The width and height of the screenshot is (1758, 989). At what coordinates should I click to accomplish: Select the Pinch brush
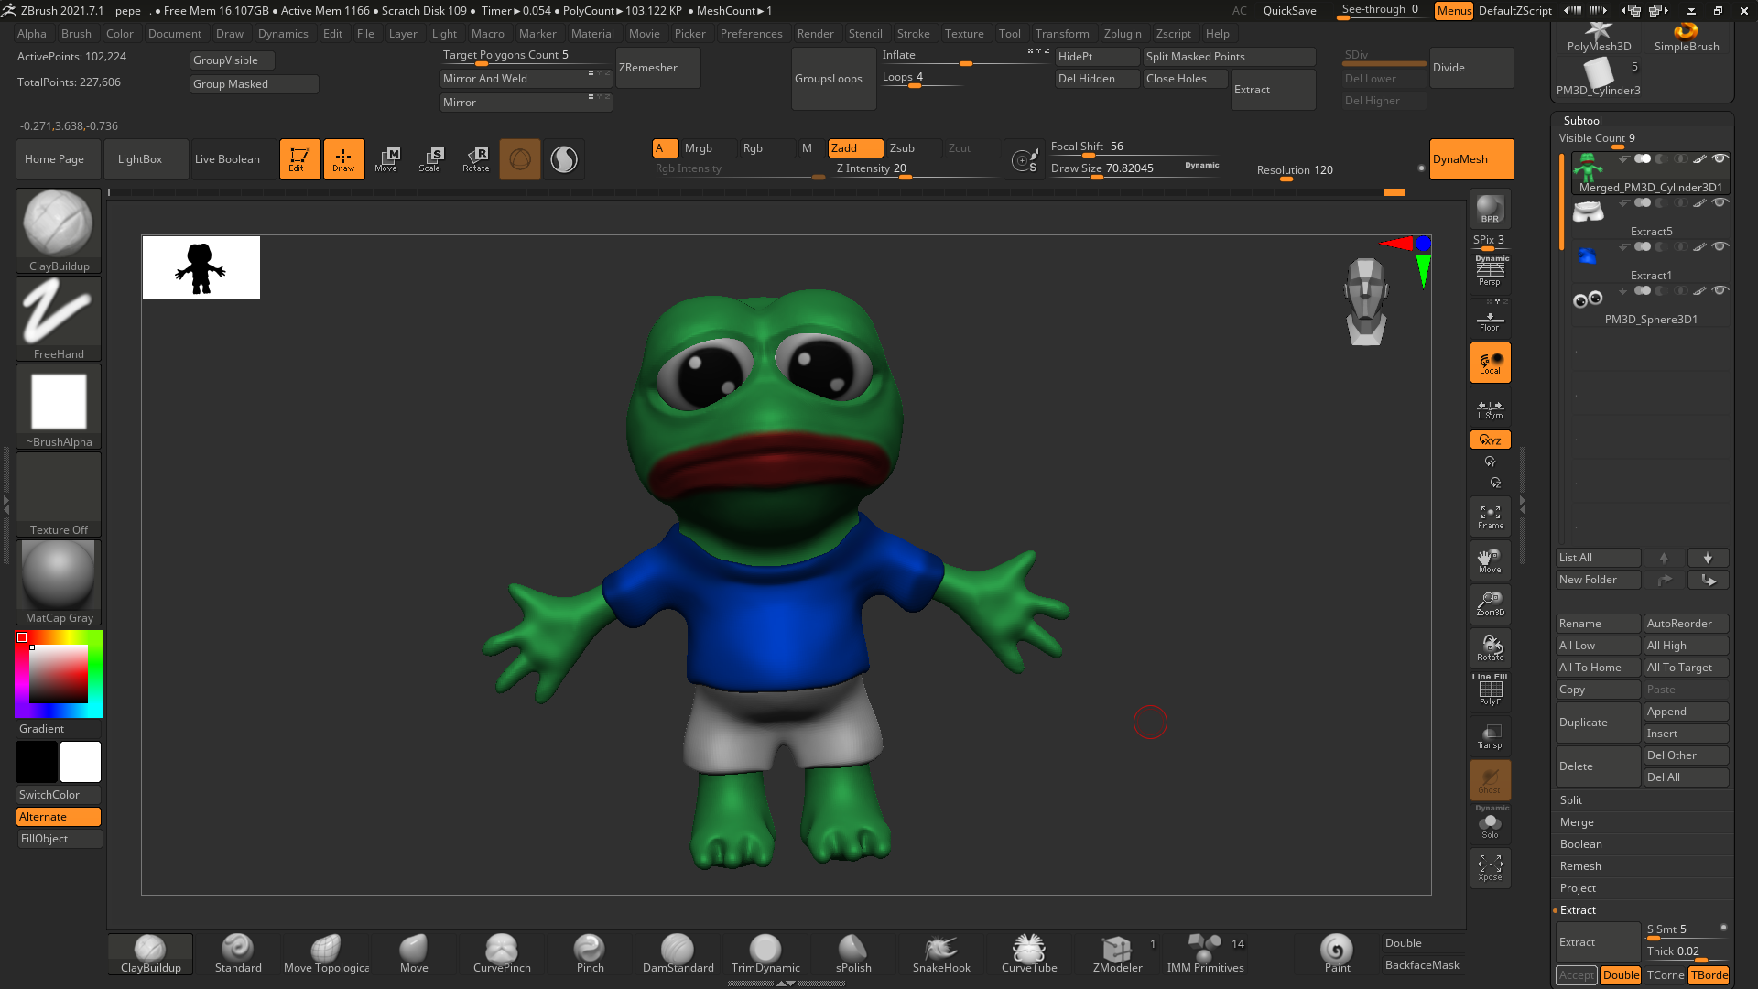590,954
